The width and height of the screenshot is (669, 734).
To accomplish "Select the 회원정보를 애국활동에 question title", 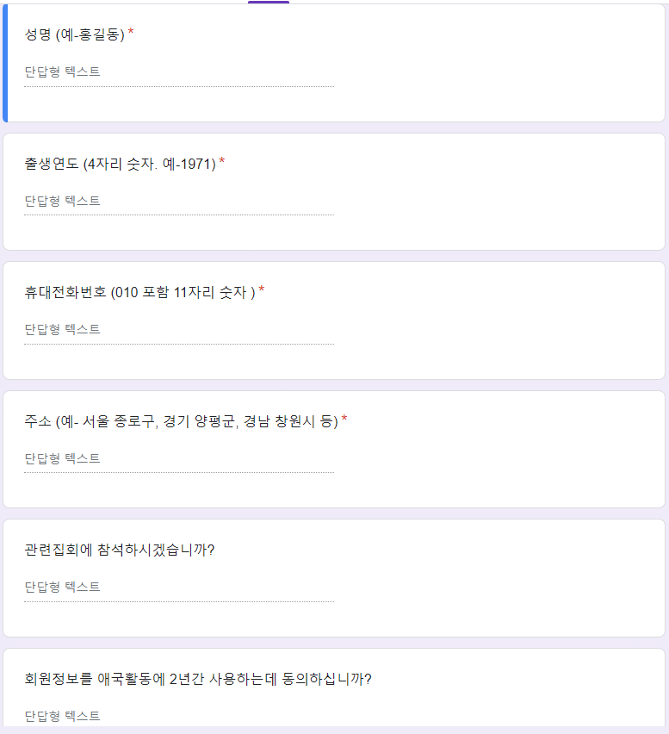I will point(198,679).
